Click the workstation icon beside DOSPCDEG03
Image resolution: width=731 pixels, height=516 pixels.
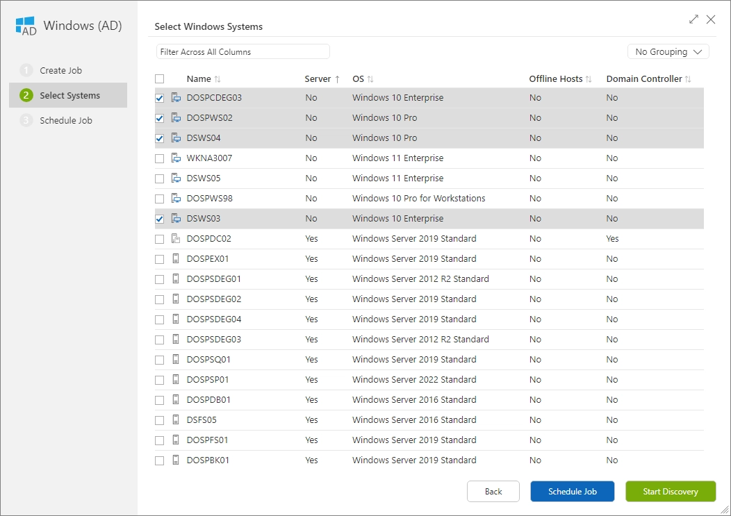click(176, 97)
